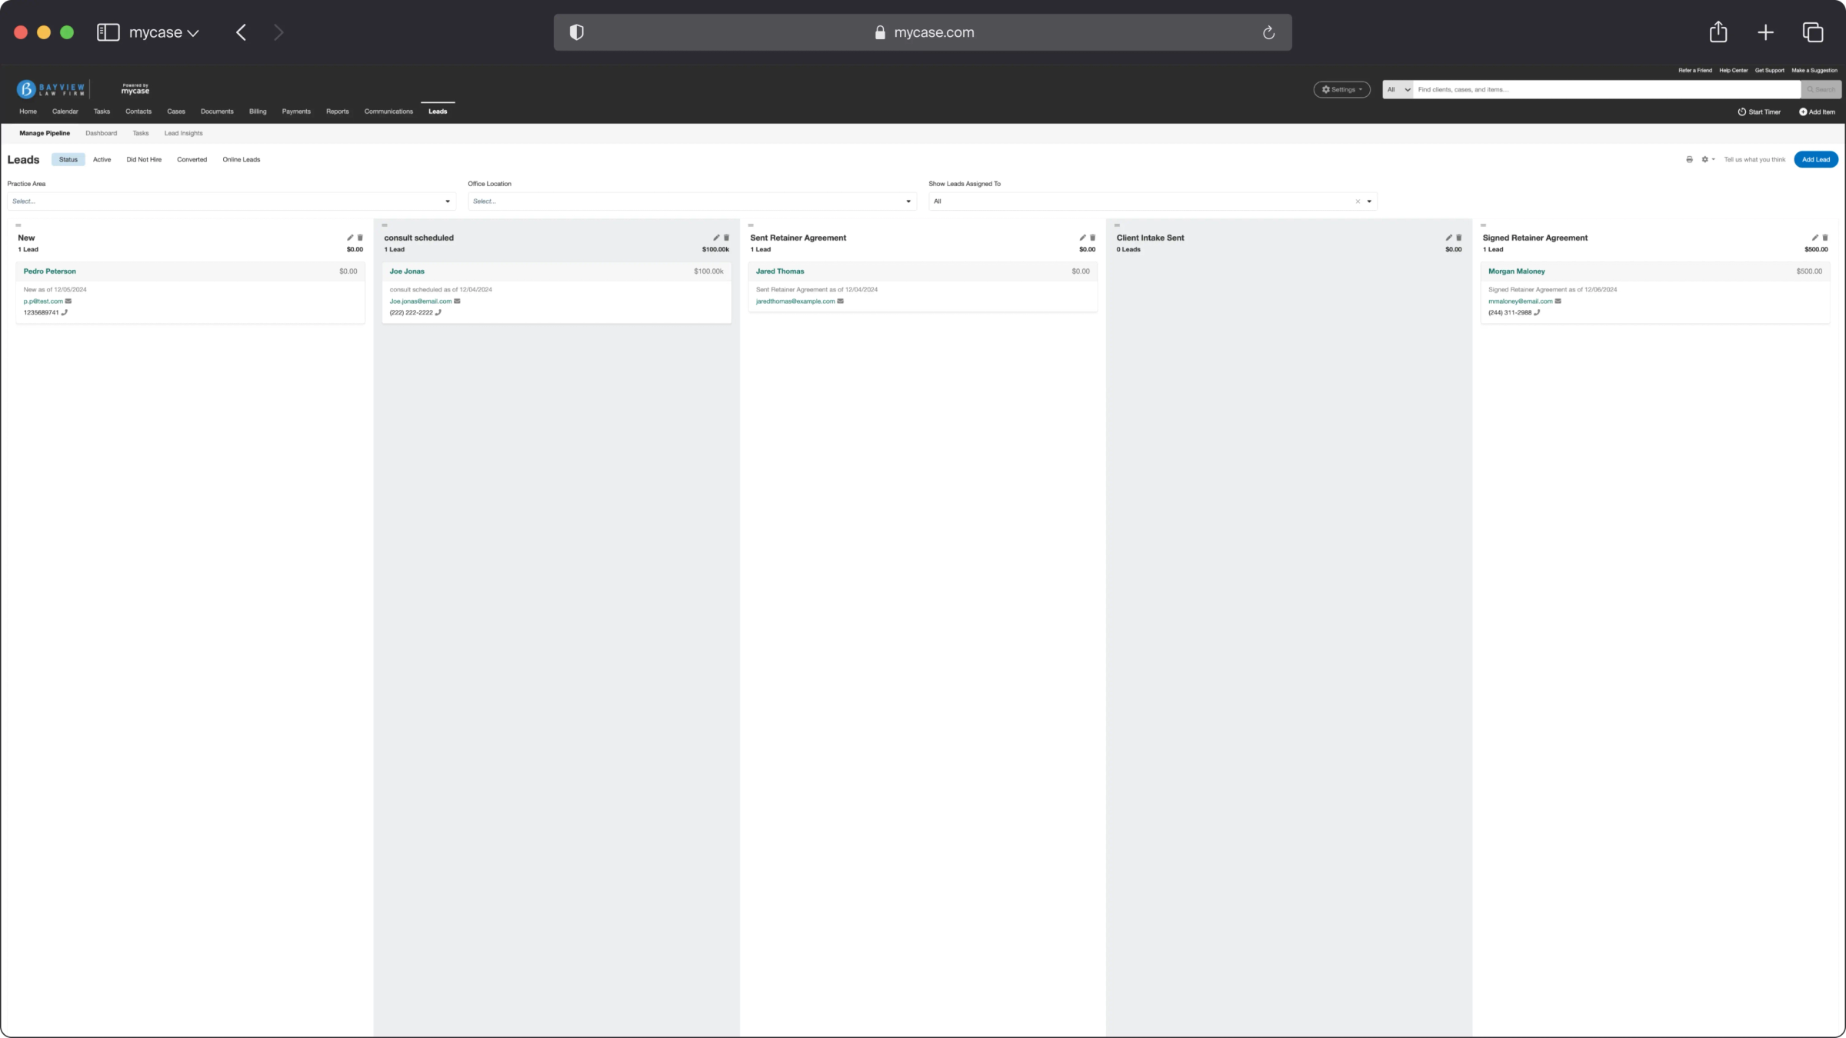Open the Settings dropdown in the header
Viewport: 1846px width, 1038px height.
click(1341, 89)
